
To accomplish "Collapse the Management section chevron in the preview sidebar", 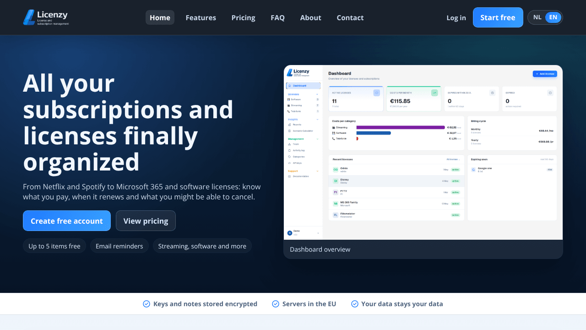I will [317, 139].
